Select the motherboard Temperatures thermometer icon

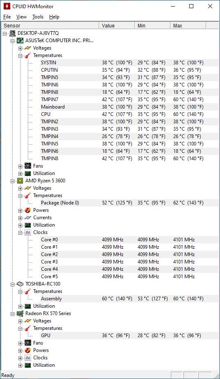point(28,55)
